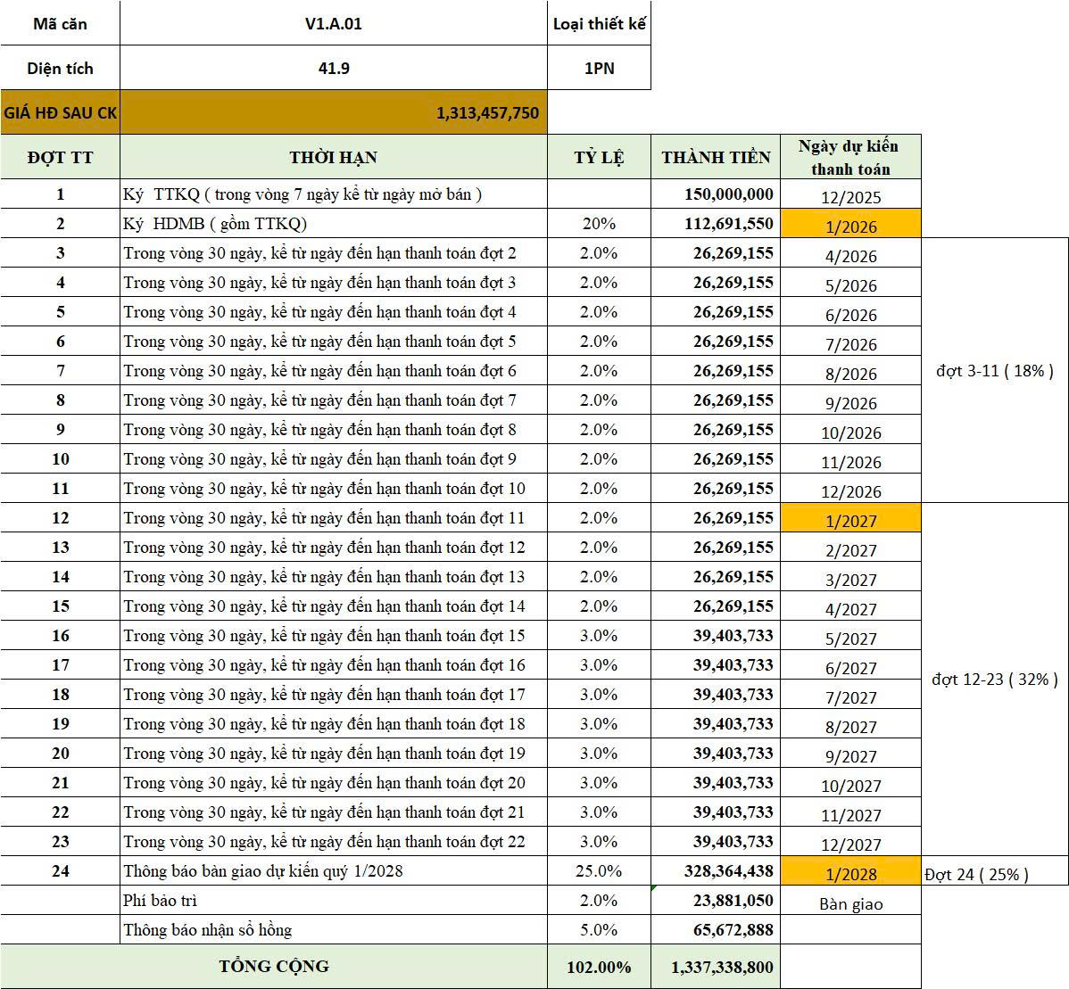Click the orange-highlighted 1/2026 date cell
Viewport: 1069px width, 989px height.
pos(850,225)
